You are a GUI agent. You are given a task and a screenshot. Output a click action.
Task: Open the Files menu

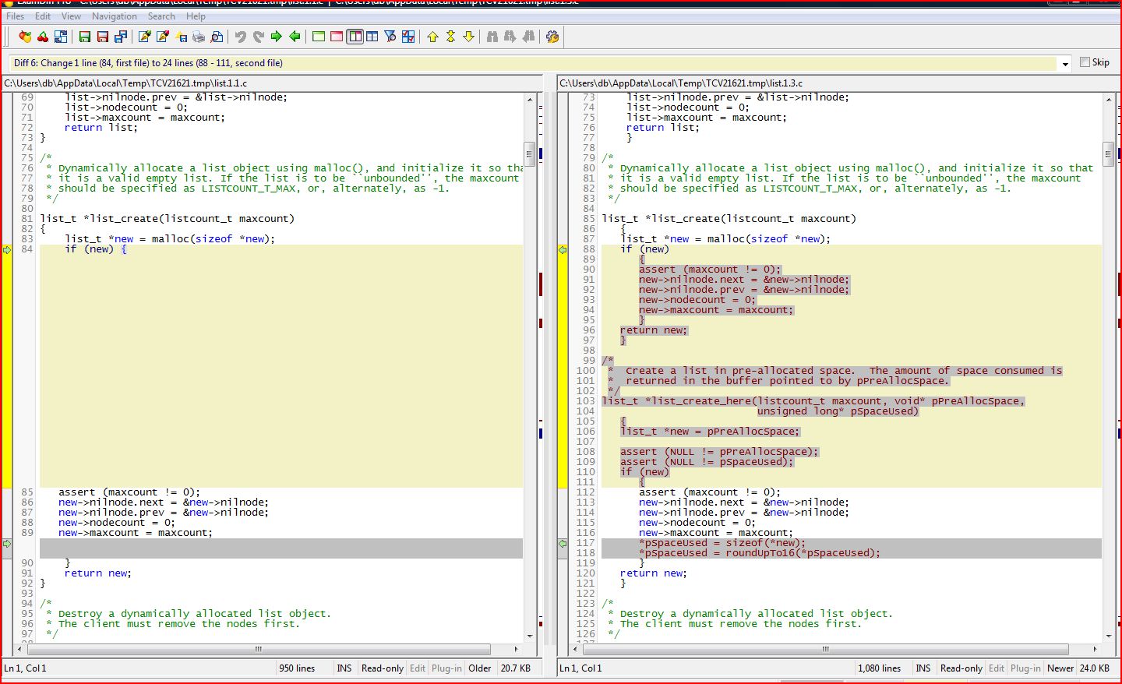(x=15, y=16)
